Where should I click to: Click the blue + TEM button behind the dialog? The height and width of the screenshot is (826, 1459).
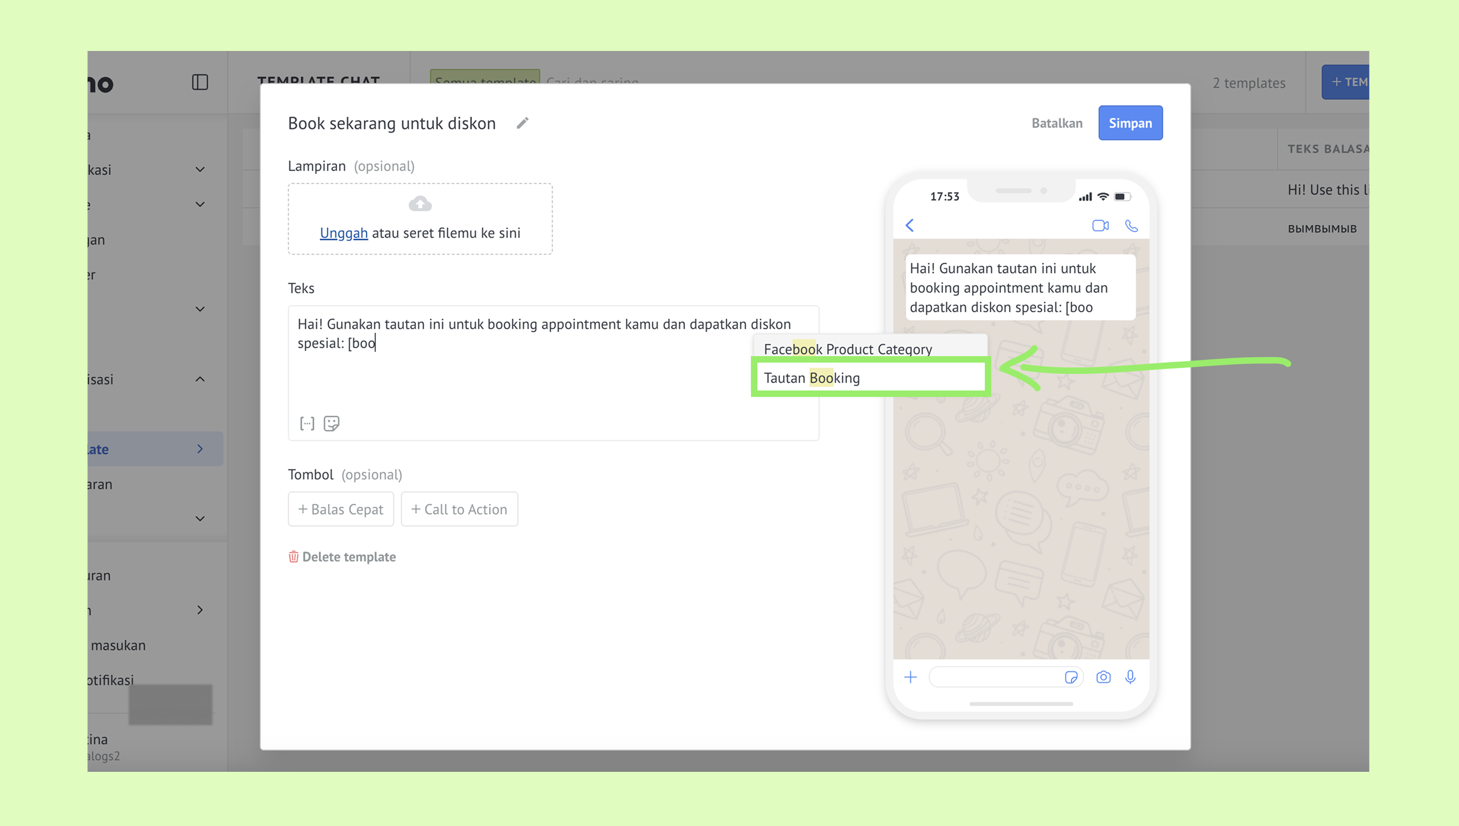coord(1345,82)
